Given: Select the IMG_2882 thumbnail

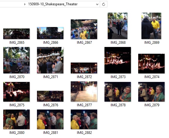Looking at the screenshot, I should [84, 120].
